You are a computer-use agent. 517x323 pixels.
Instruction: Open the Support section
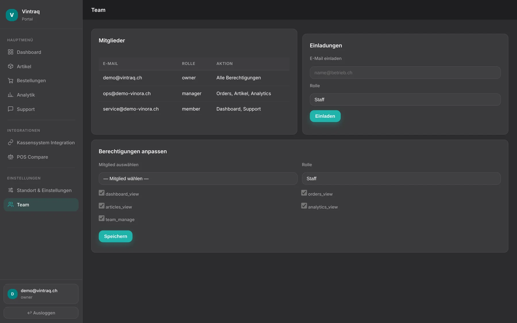(x=41, y=109)
